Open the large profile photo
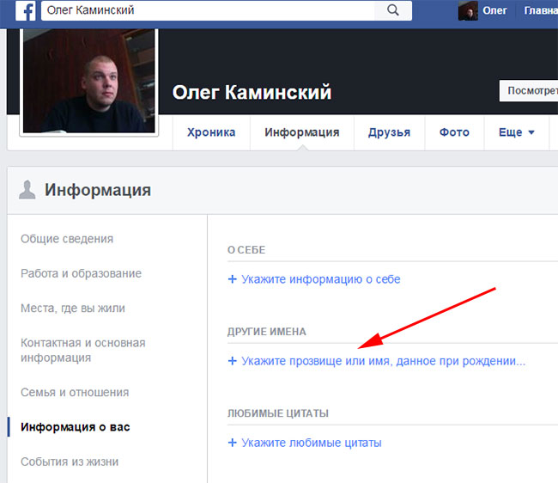558x483 pixels. tap(89, 80)
